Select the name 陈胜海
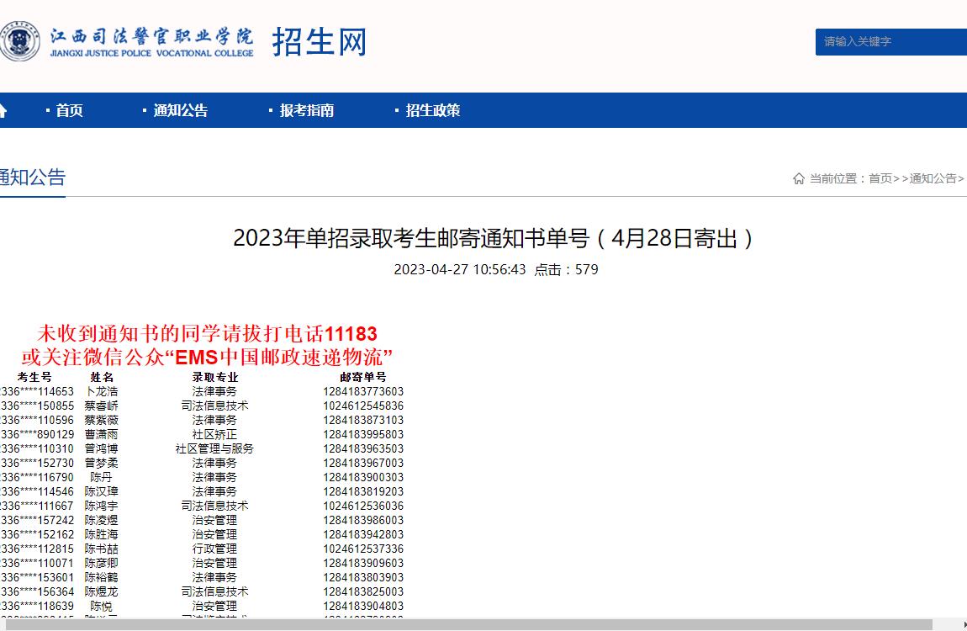Screen dimensions: 967x631 102,534
